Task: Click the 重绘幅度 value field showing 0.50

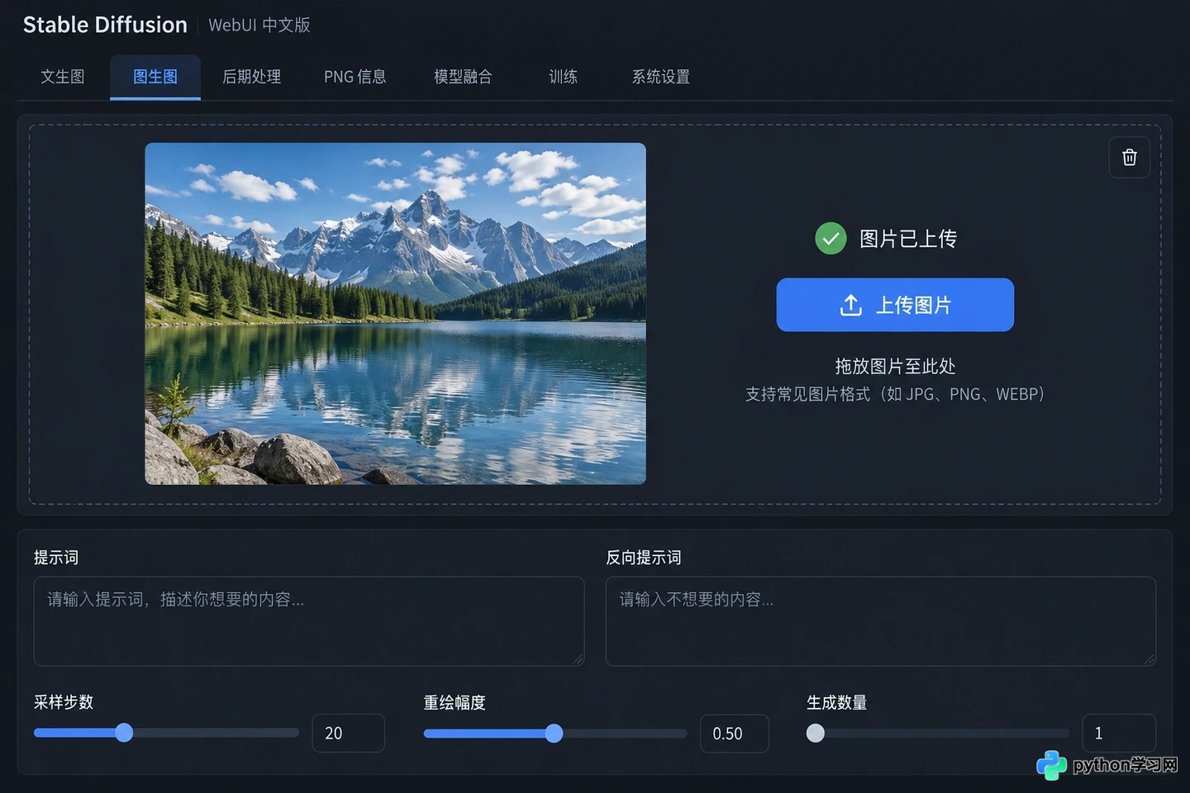Action: point(735,733)
